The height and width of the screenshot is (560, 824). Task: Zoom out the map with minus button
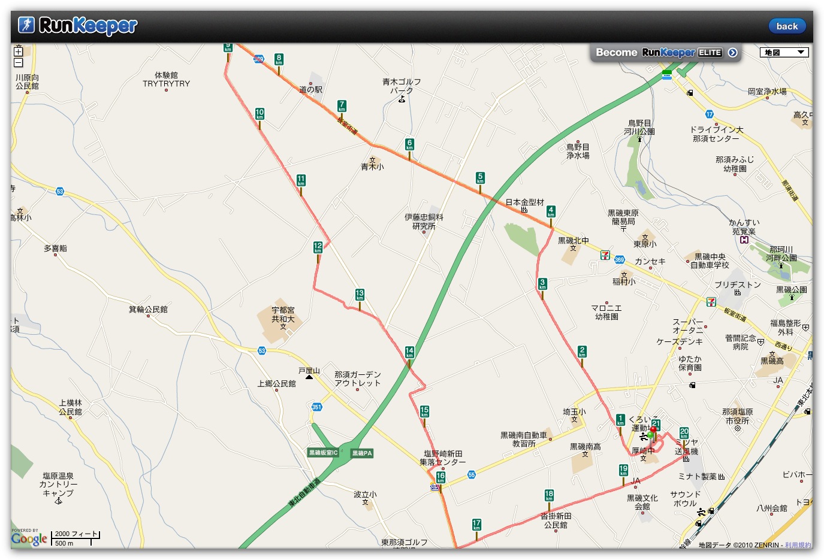click(x=18, y=62)
